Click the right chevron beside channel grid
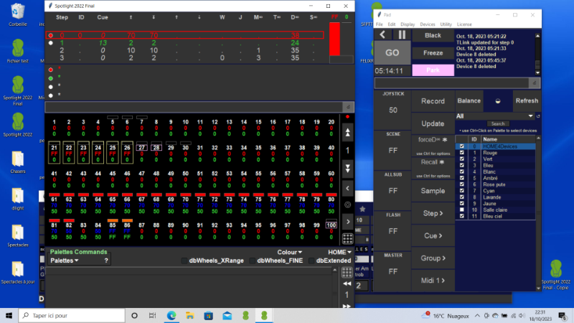574x323 pixels. tap(348, 223)
